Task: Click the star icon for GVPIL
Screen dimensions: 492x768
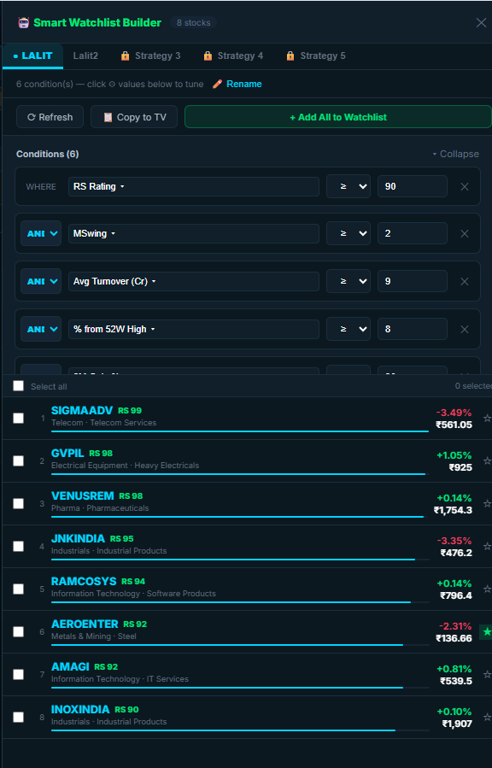Action: (x=487, y=460)
